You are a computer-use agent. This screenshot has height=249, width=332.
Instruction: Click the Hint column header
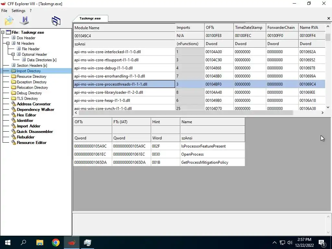click(x=165, y=122)
